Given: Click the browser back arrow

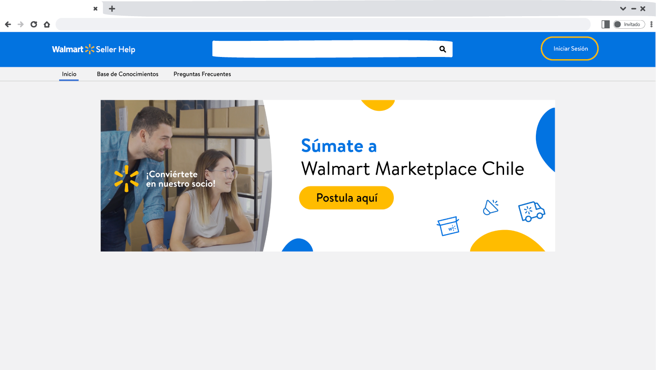Looking at the screenshot, I should (x=8, y=24).
